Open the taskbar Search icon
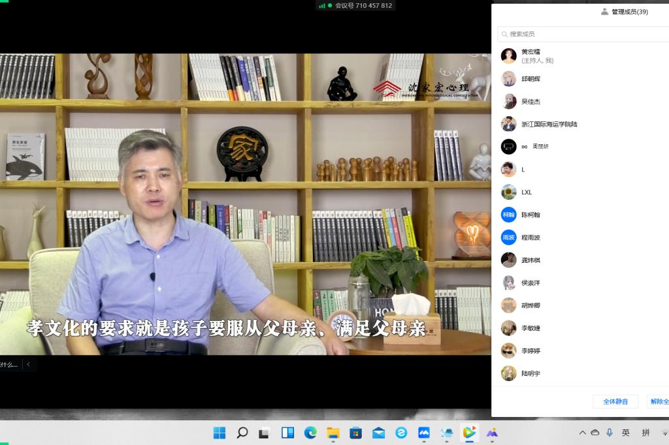 pos(242,433)
